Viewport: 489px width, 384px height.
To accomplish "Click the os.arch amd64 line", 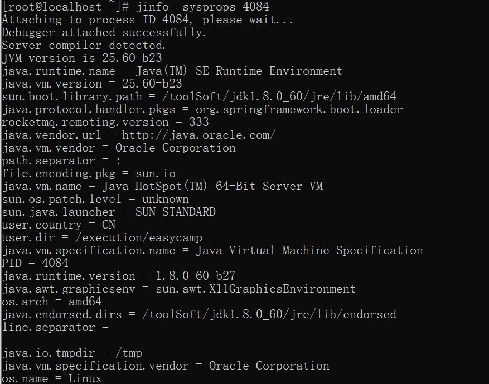I will (x=52, y=302).
